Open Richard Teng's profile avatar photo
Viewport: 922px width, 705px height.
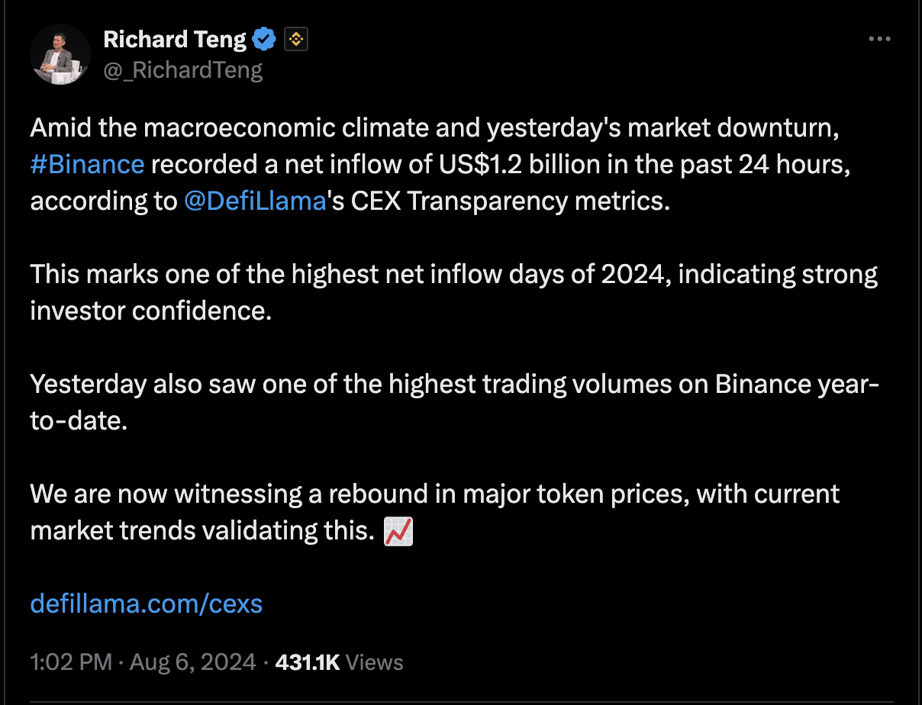tap(60, 53)
